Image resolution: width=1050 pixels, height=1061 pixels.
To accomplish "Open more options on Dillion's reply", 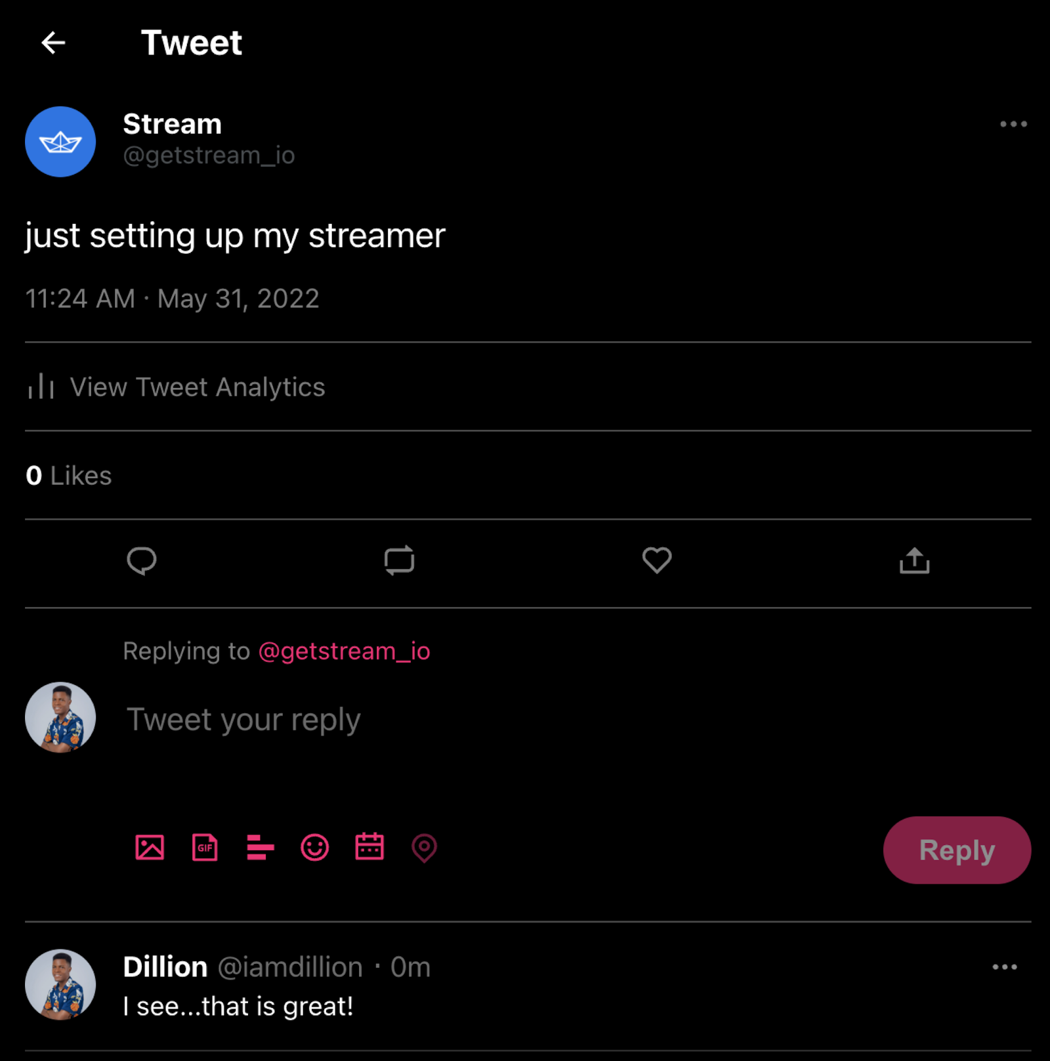I will click(1004, 967).
